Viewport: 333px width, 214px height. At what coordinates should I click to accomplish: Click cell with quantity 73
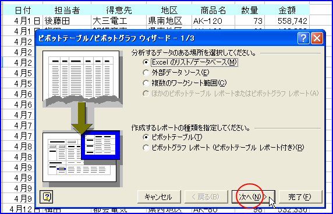[250, 21]
